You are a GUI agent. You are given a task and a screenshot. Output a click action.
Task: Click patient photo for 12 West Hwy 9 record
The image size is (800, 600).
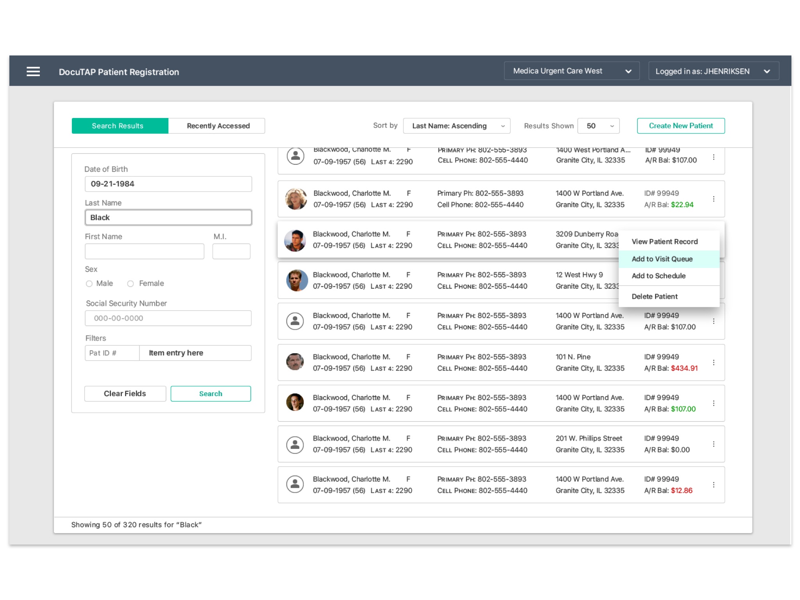click(x=297, y=280)
